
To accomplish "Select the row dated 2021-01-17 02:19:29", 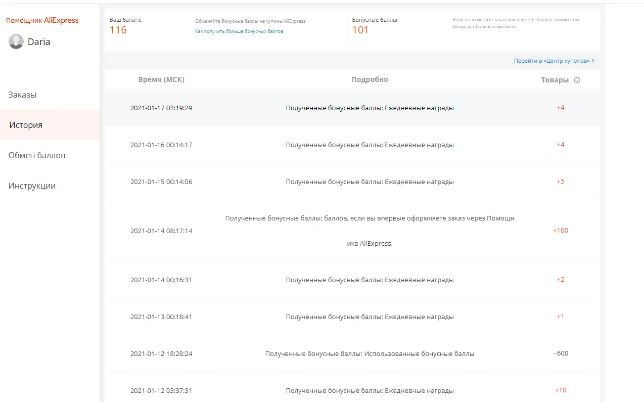I will (352, 108).
